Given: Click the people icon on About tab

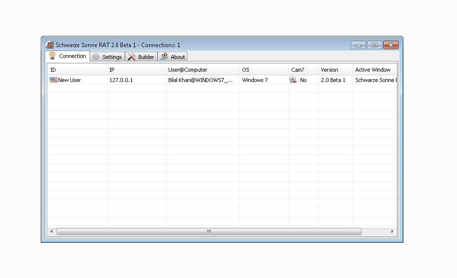Looking at the screenshot, I should click(164, 57).
